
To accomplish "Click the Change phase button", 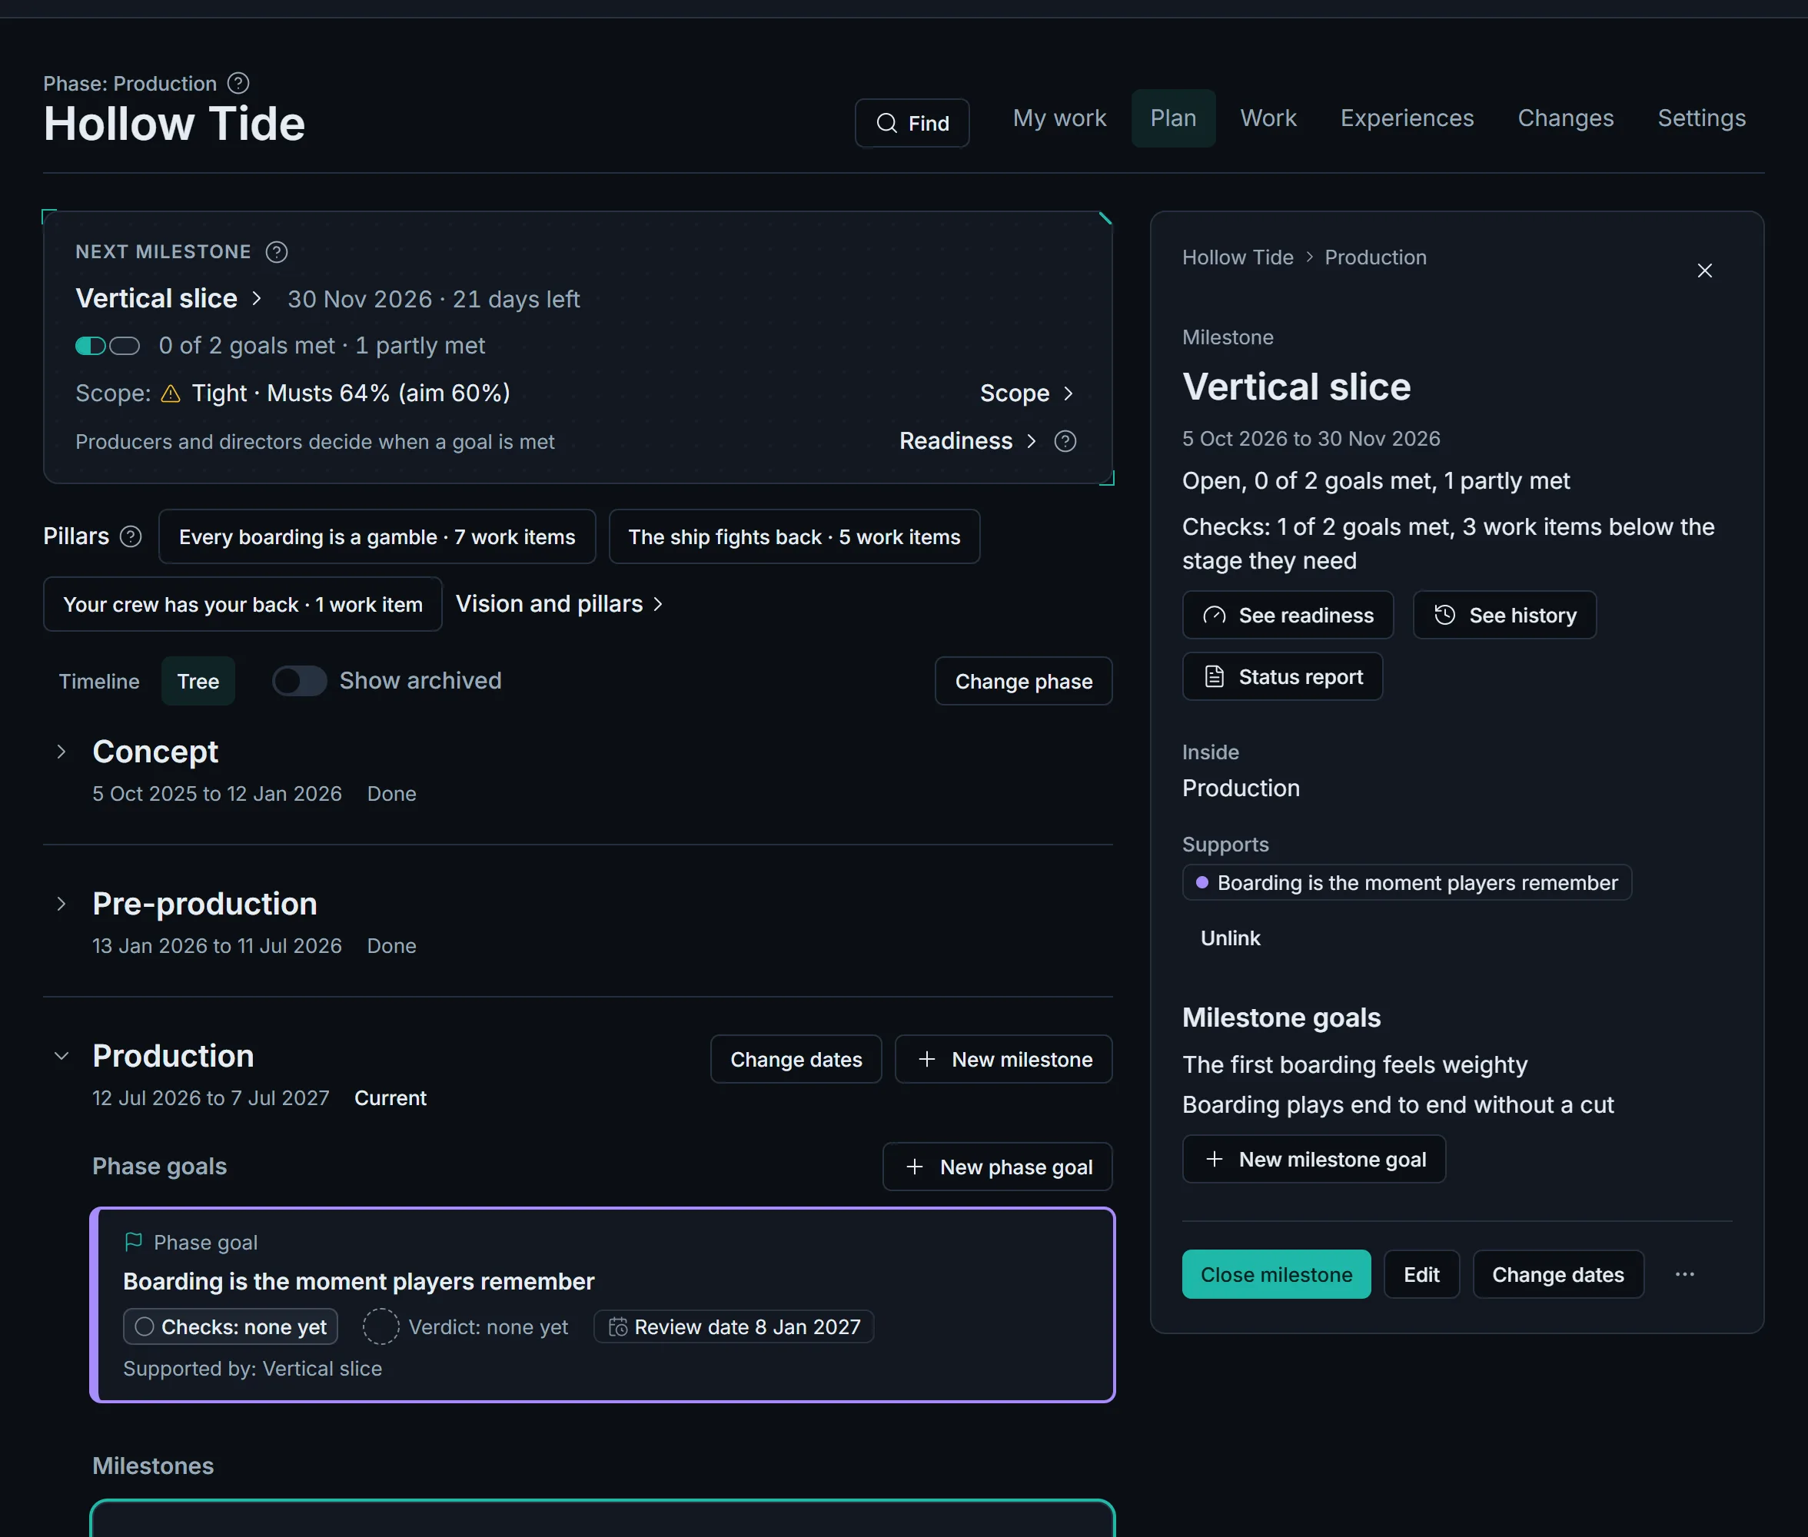I will tap(1023, 682).
